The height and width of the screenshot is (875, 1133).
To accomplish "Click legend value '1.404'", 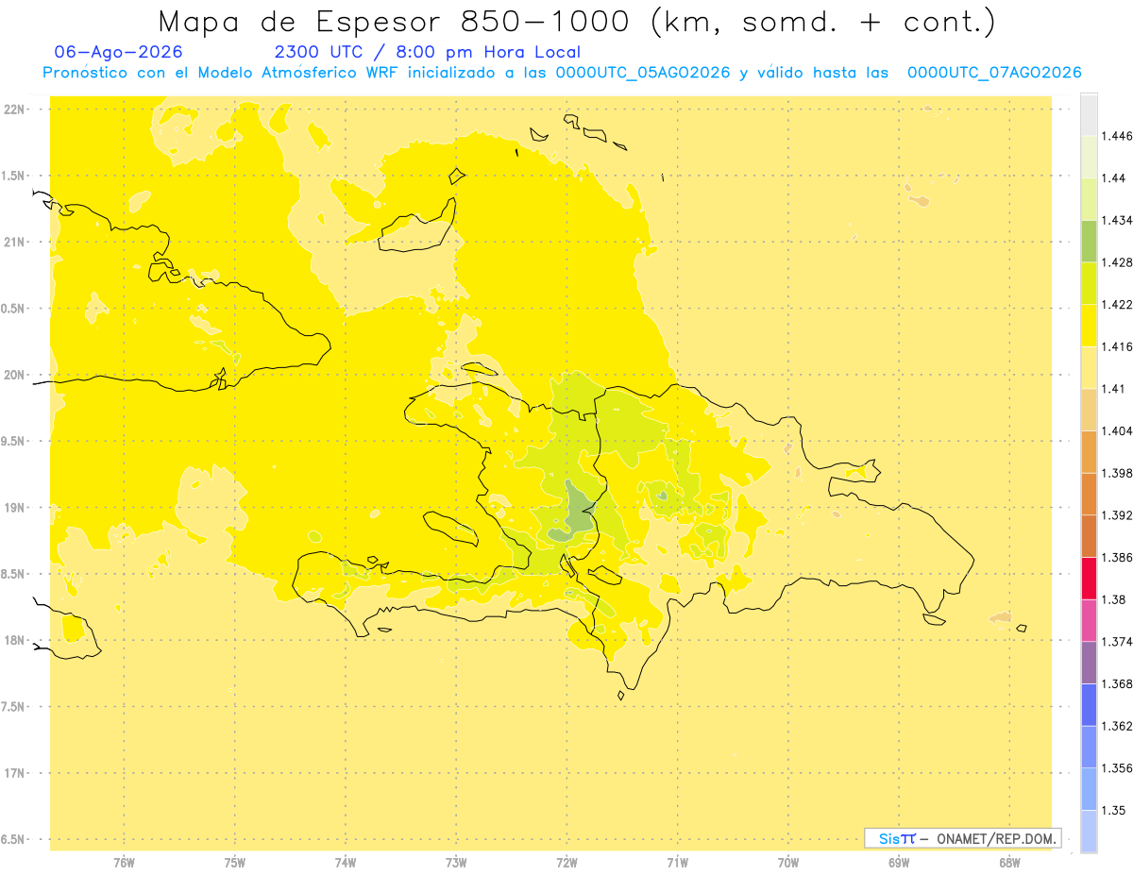I will pos(1117,430).
